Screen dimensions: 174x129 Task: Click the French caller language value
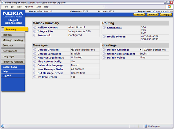[x=75, y=65]
